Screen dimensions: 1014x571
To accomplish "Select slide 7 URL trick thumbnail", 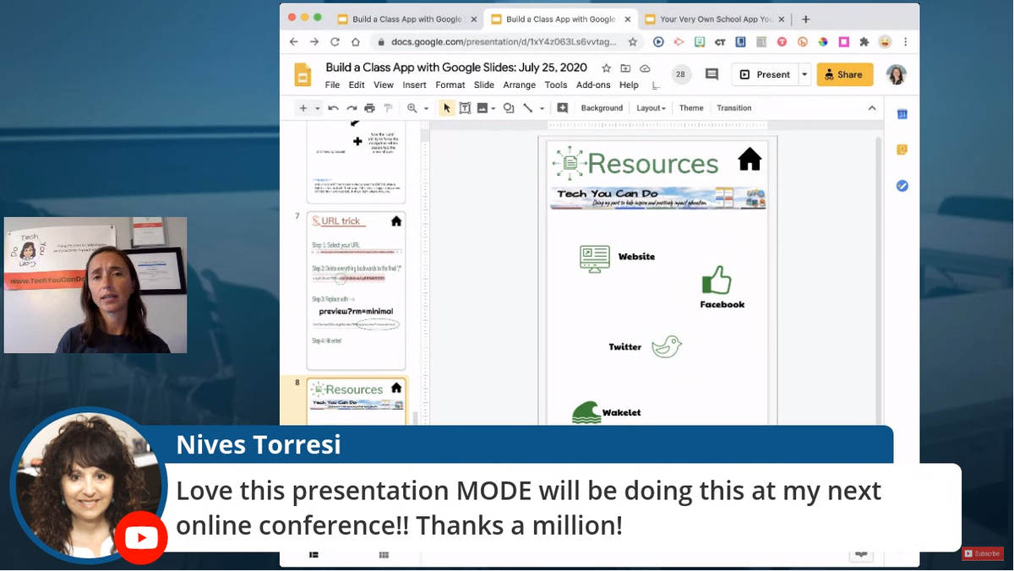I will click(356, 291).
